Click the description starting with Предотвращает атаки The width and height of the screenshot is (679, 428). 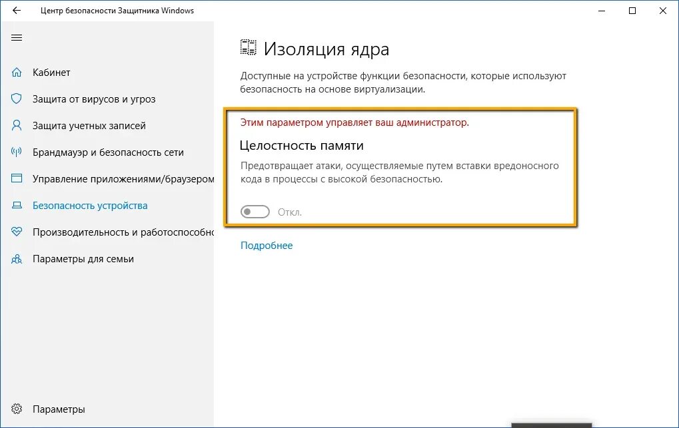pos(400,172)
